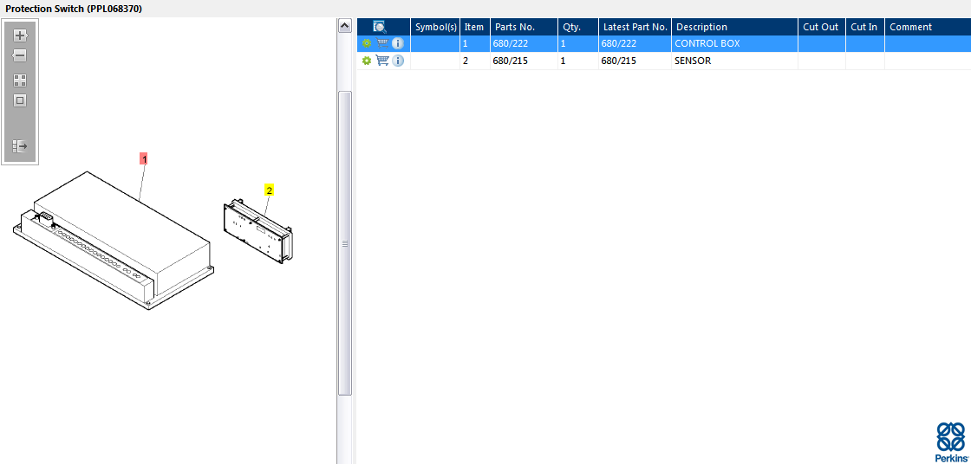The image size is (971, 464).
Task: Select callout 1 on the diagram
Action: click(144, 159)
